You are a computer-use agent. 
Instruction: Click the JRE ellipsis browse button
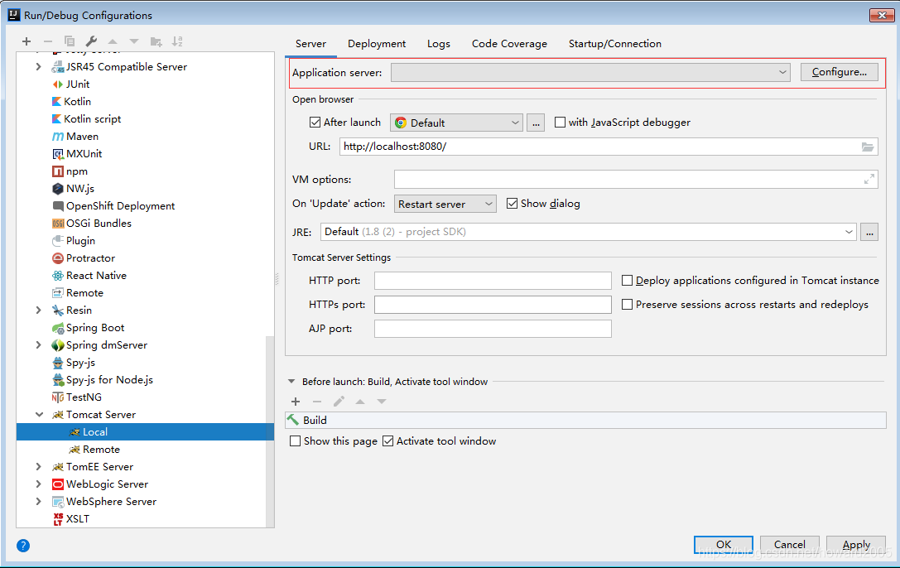[x=869, y=232]
